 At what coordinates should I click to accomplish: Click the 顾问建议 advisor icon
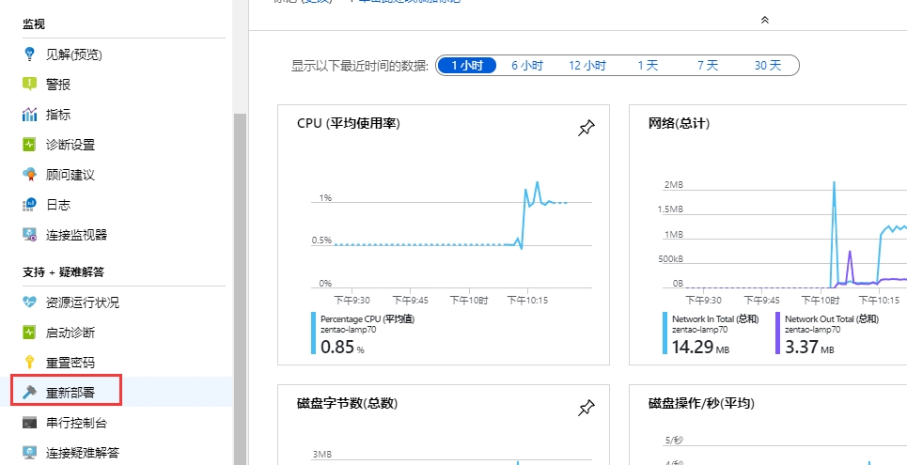pos(29,175)
